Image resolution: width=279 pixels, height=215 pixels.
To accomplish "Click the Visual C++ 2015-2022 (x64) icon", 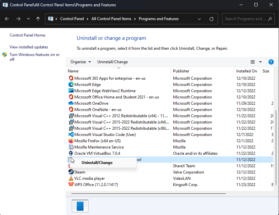I will [71, 122].
